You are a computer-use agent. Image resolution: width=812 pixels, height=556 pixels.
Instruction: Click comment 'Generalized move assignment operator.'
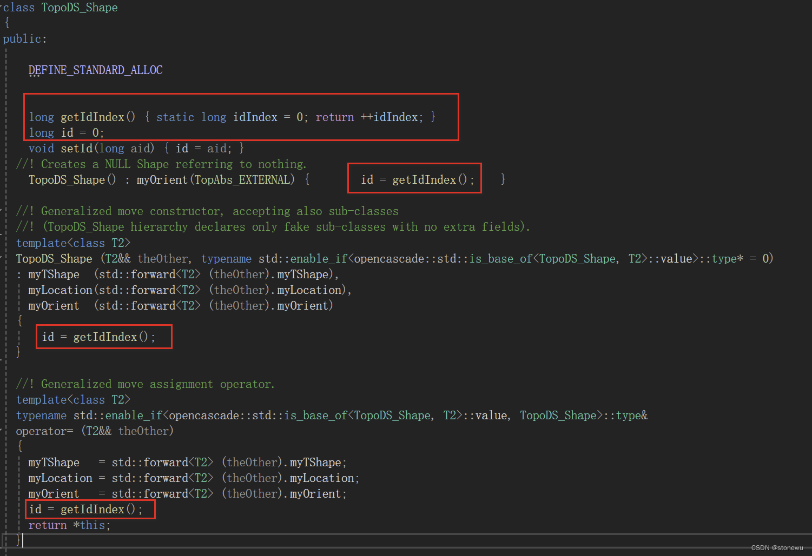coord(158,384)
